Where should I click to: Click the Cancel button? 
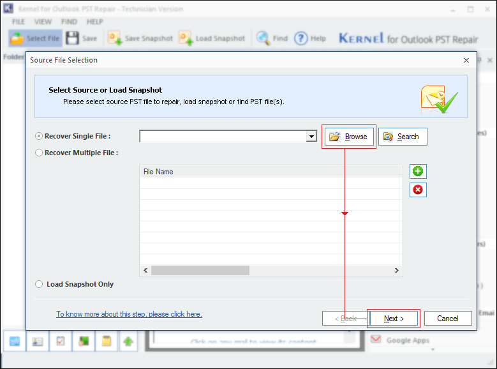click(447, 318)
